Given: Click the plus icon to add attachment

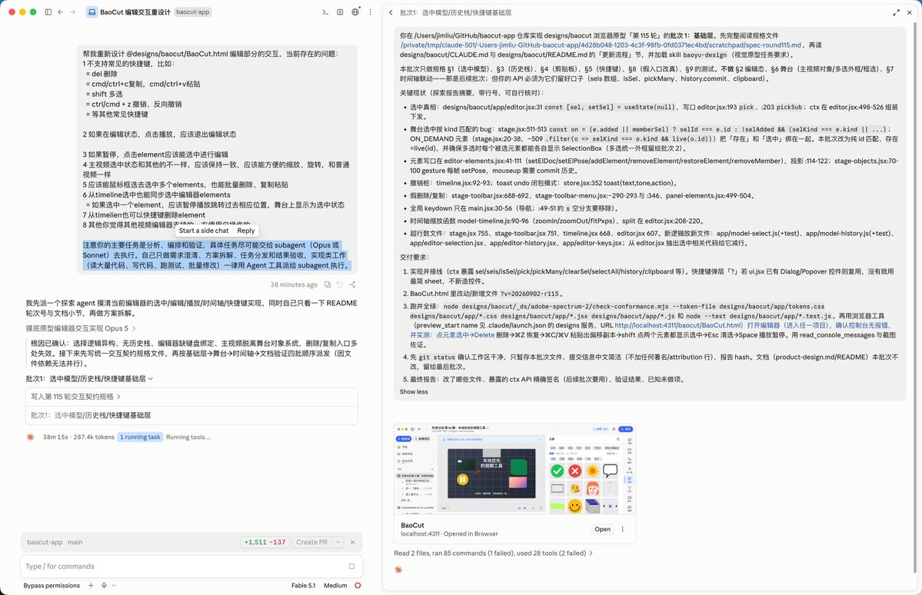Looking at the screenshot, I should (91, 586).
